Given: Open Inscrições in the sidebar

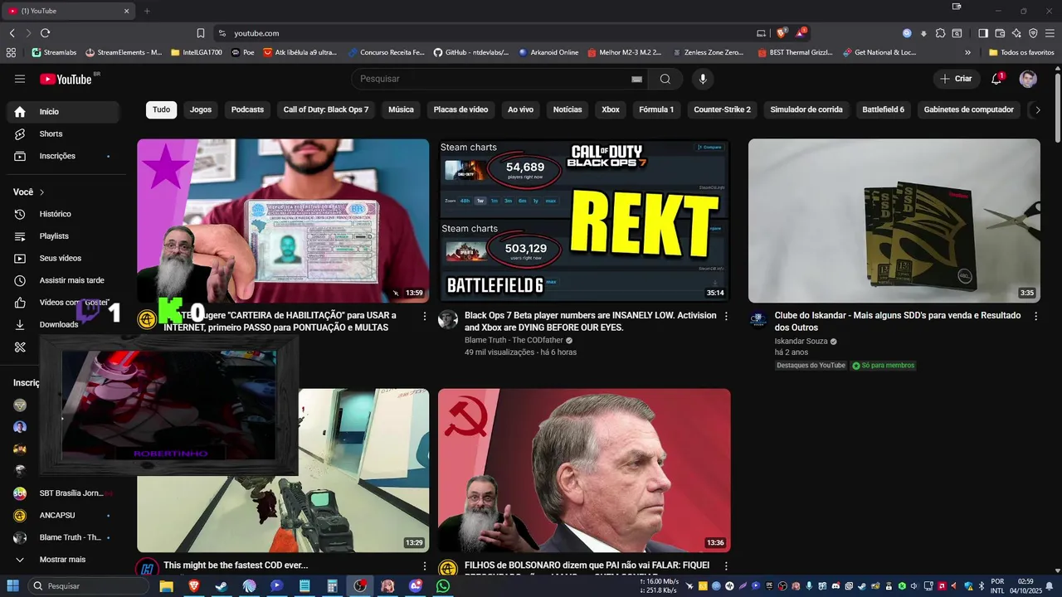Looking at the screenshot, I should pyautogui.click(x=63, y=156).
